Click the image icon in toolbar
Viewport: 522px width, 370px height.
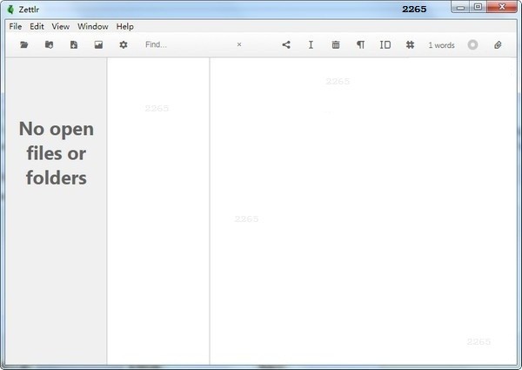pyautogui.click(x=98, y=44)
